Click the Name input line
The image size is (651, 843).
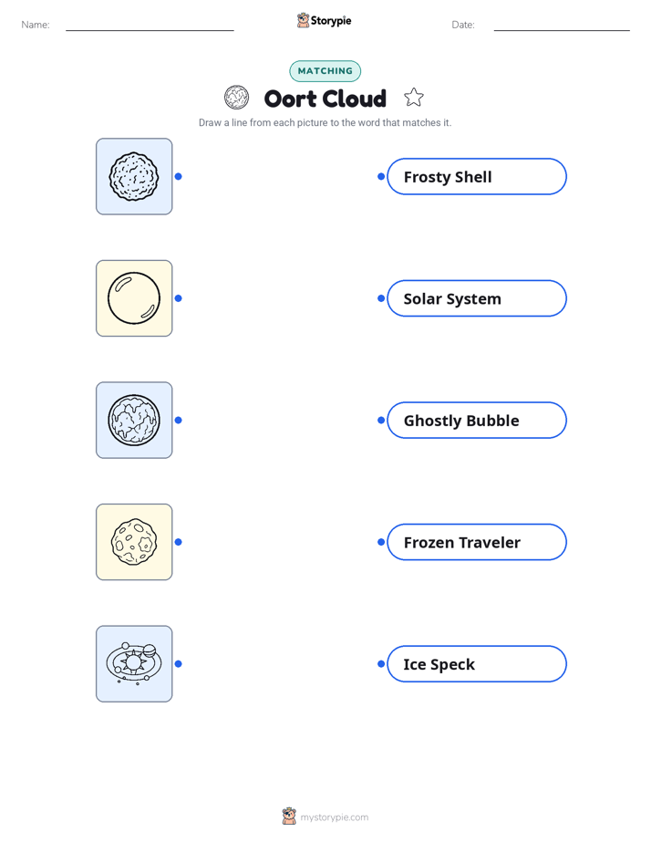[150, 26]
